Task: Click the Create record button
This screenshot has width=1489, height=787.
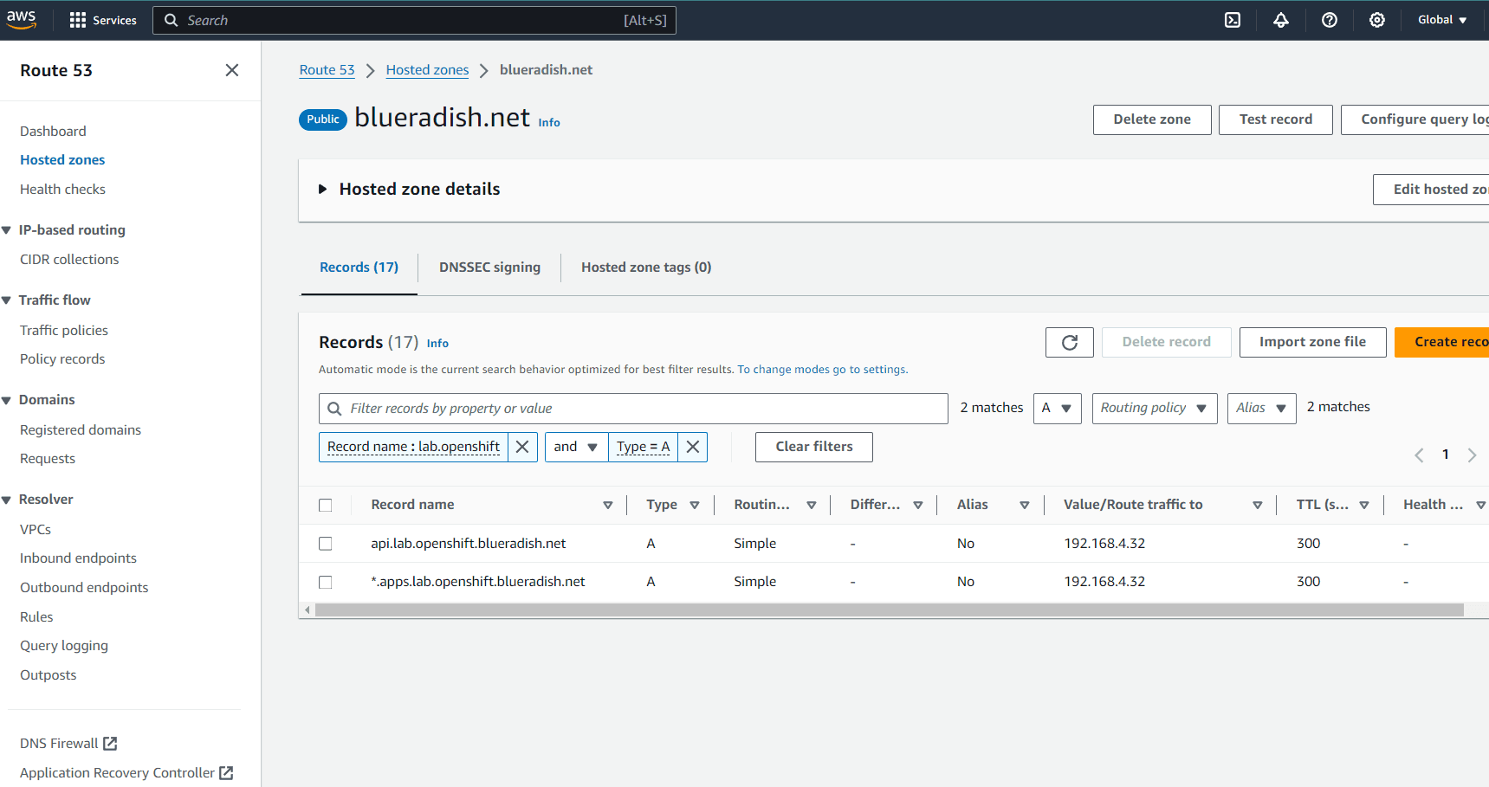Action: click(1442, 342)
